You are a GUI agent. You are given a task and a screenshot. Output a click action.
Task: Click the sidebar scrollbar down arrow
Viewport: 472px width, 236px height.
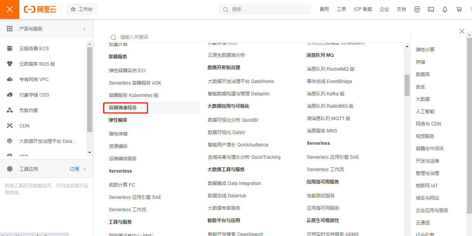coord(90,153)
